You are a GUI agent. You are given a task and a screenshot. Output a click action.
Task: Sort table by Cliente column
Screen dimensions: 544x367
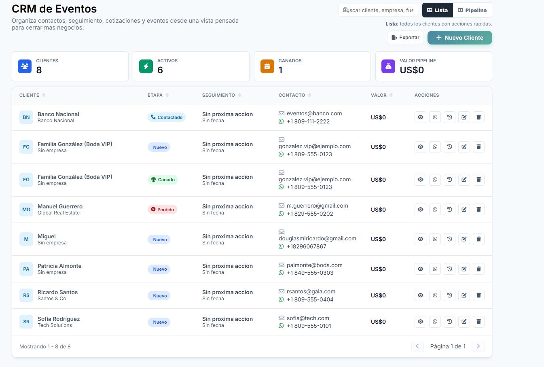(x=32, y=95)
